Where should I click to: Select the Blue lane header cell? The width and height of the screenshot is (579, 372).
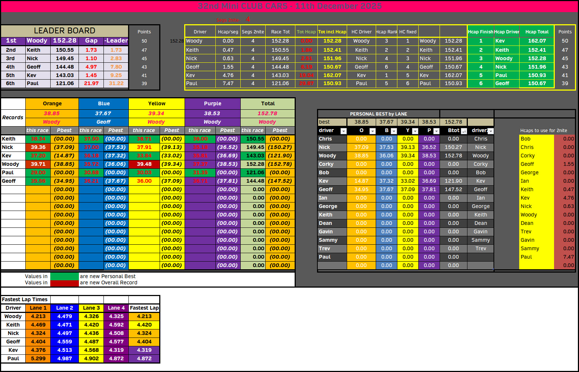coord(103,103)
